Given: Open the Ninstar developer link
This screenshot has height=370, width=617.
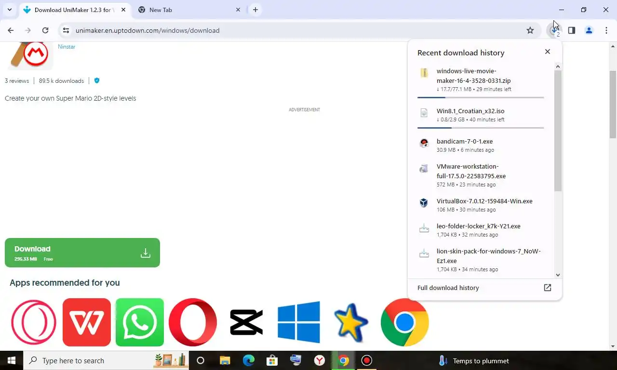Looking at the screenshot, I should [67, 47].
